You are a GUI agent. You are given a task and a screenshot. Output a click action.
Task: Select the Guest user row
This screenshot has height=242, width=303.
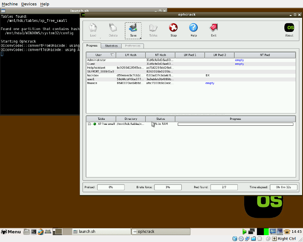pos(191,64)
